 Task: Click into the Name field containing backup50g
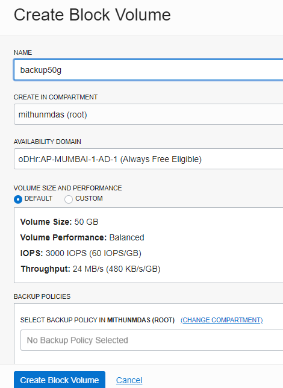[149, 70]
